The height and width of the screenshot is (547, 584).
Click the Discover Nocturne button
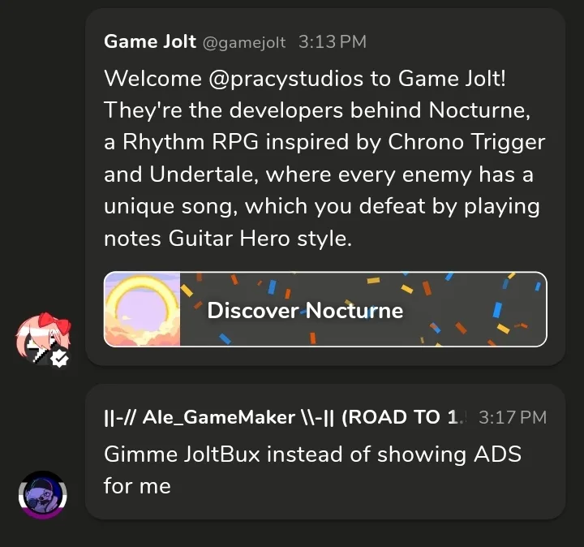coord(325,309)
